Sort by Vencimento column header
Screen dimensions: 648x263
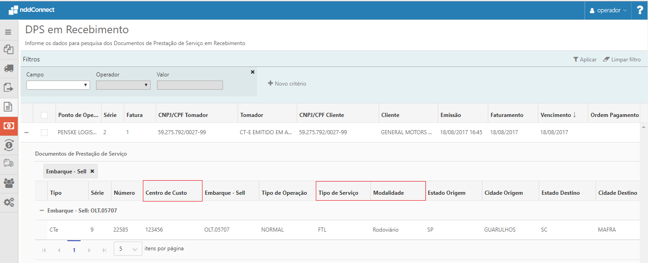click(557, 115)
